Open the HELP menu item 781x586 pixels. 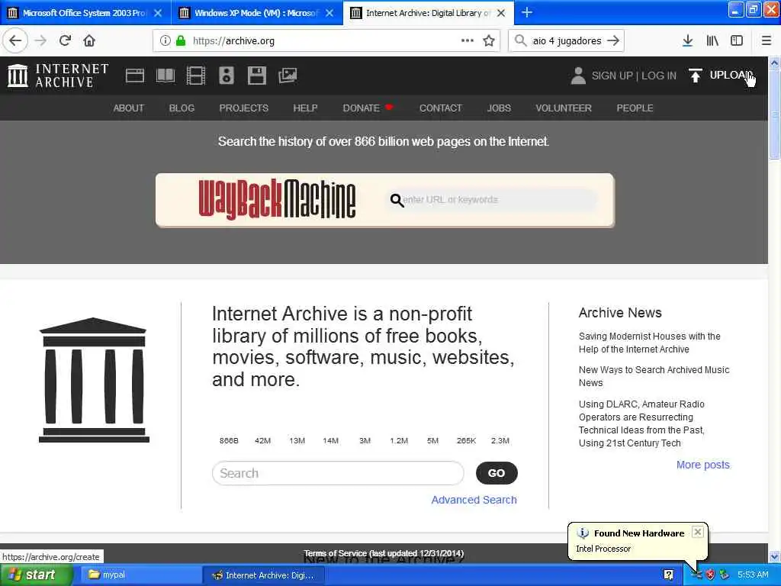(305, 108)
